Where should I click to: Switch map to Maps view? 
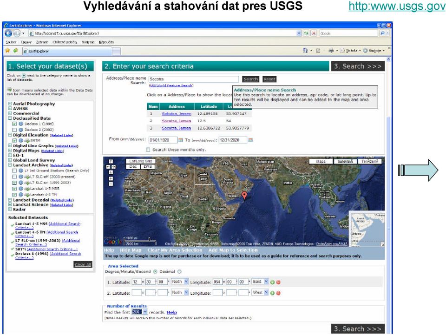pos(321,161)
